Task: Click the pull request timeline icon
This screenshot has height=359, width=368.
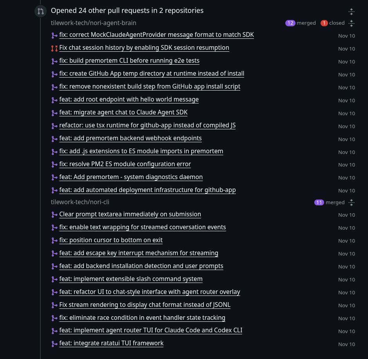Action: tap(41, 11)
